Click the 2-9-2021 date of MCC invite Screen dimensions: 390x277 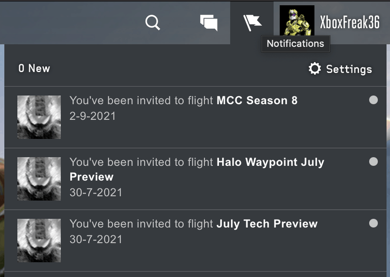pos(93,116)
